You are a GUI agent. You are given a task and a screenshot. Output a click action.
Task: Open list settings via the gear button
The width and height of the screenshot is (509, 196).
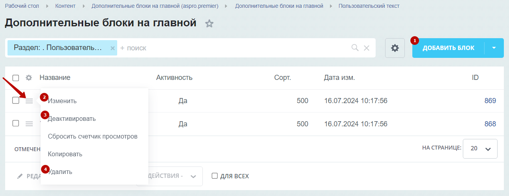(395, 48)
